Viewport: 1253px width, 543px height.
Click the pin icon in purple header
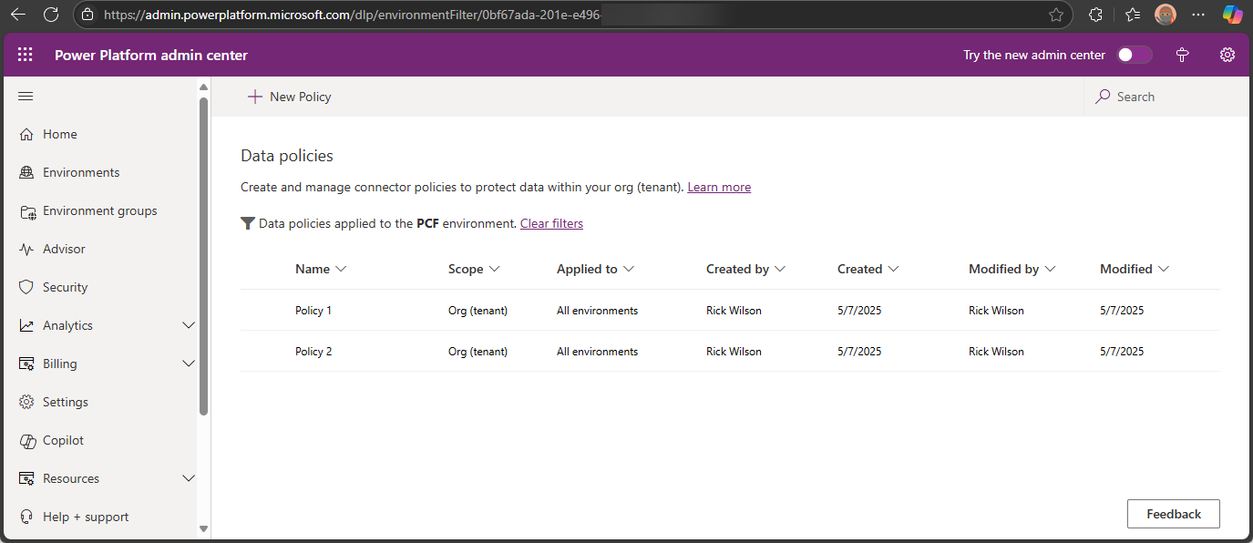1183,55
